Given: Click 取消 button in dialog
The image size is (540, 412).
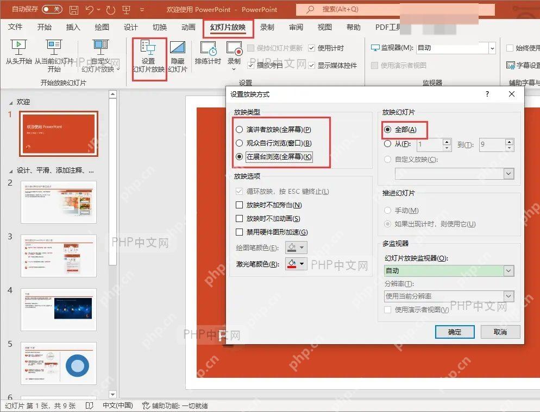Looking at the screenshot, I should tap(500, 332).
